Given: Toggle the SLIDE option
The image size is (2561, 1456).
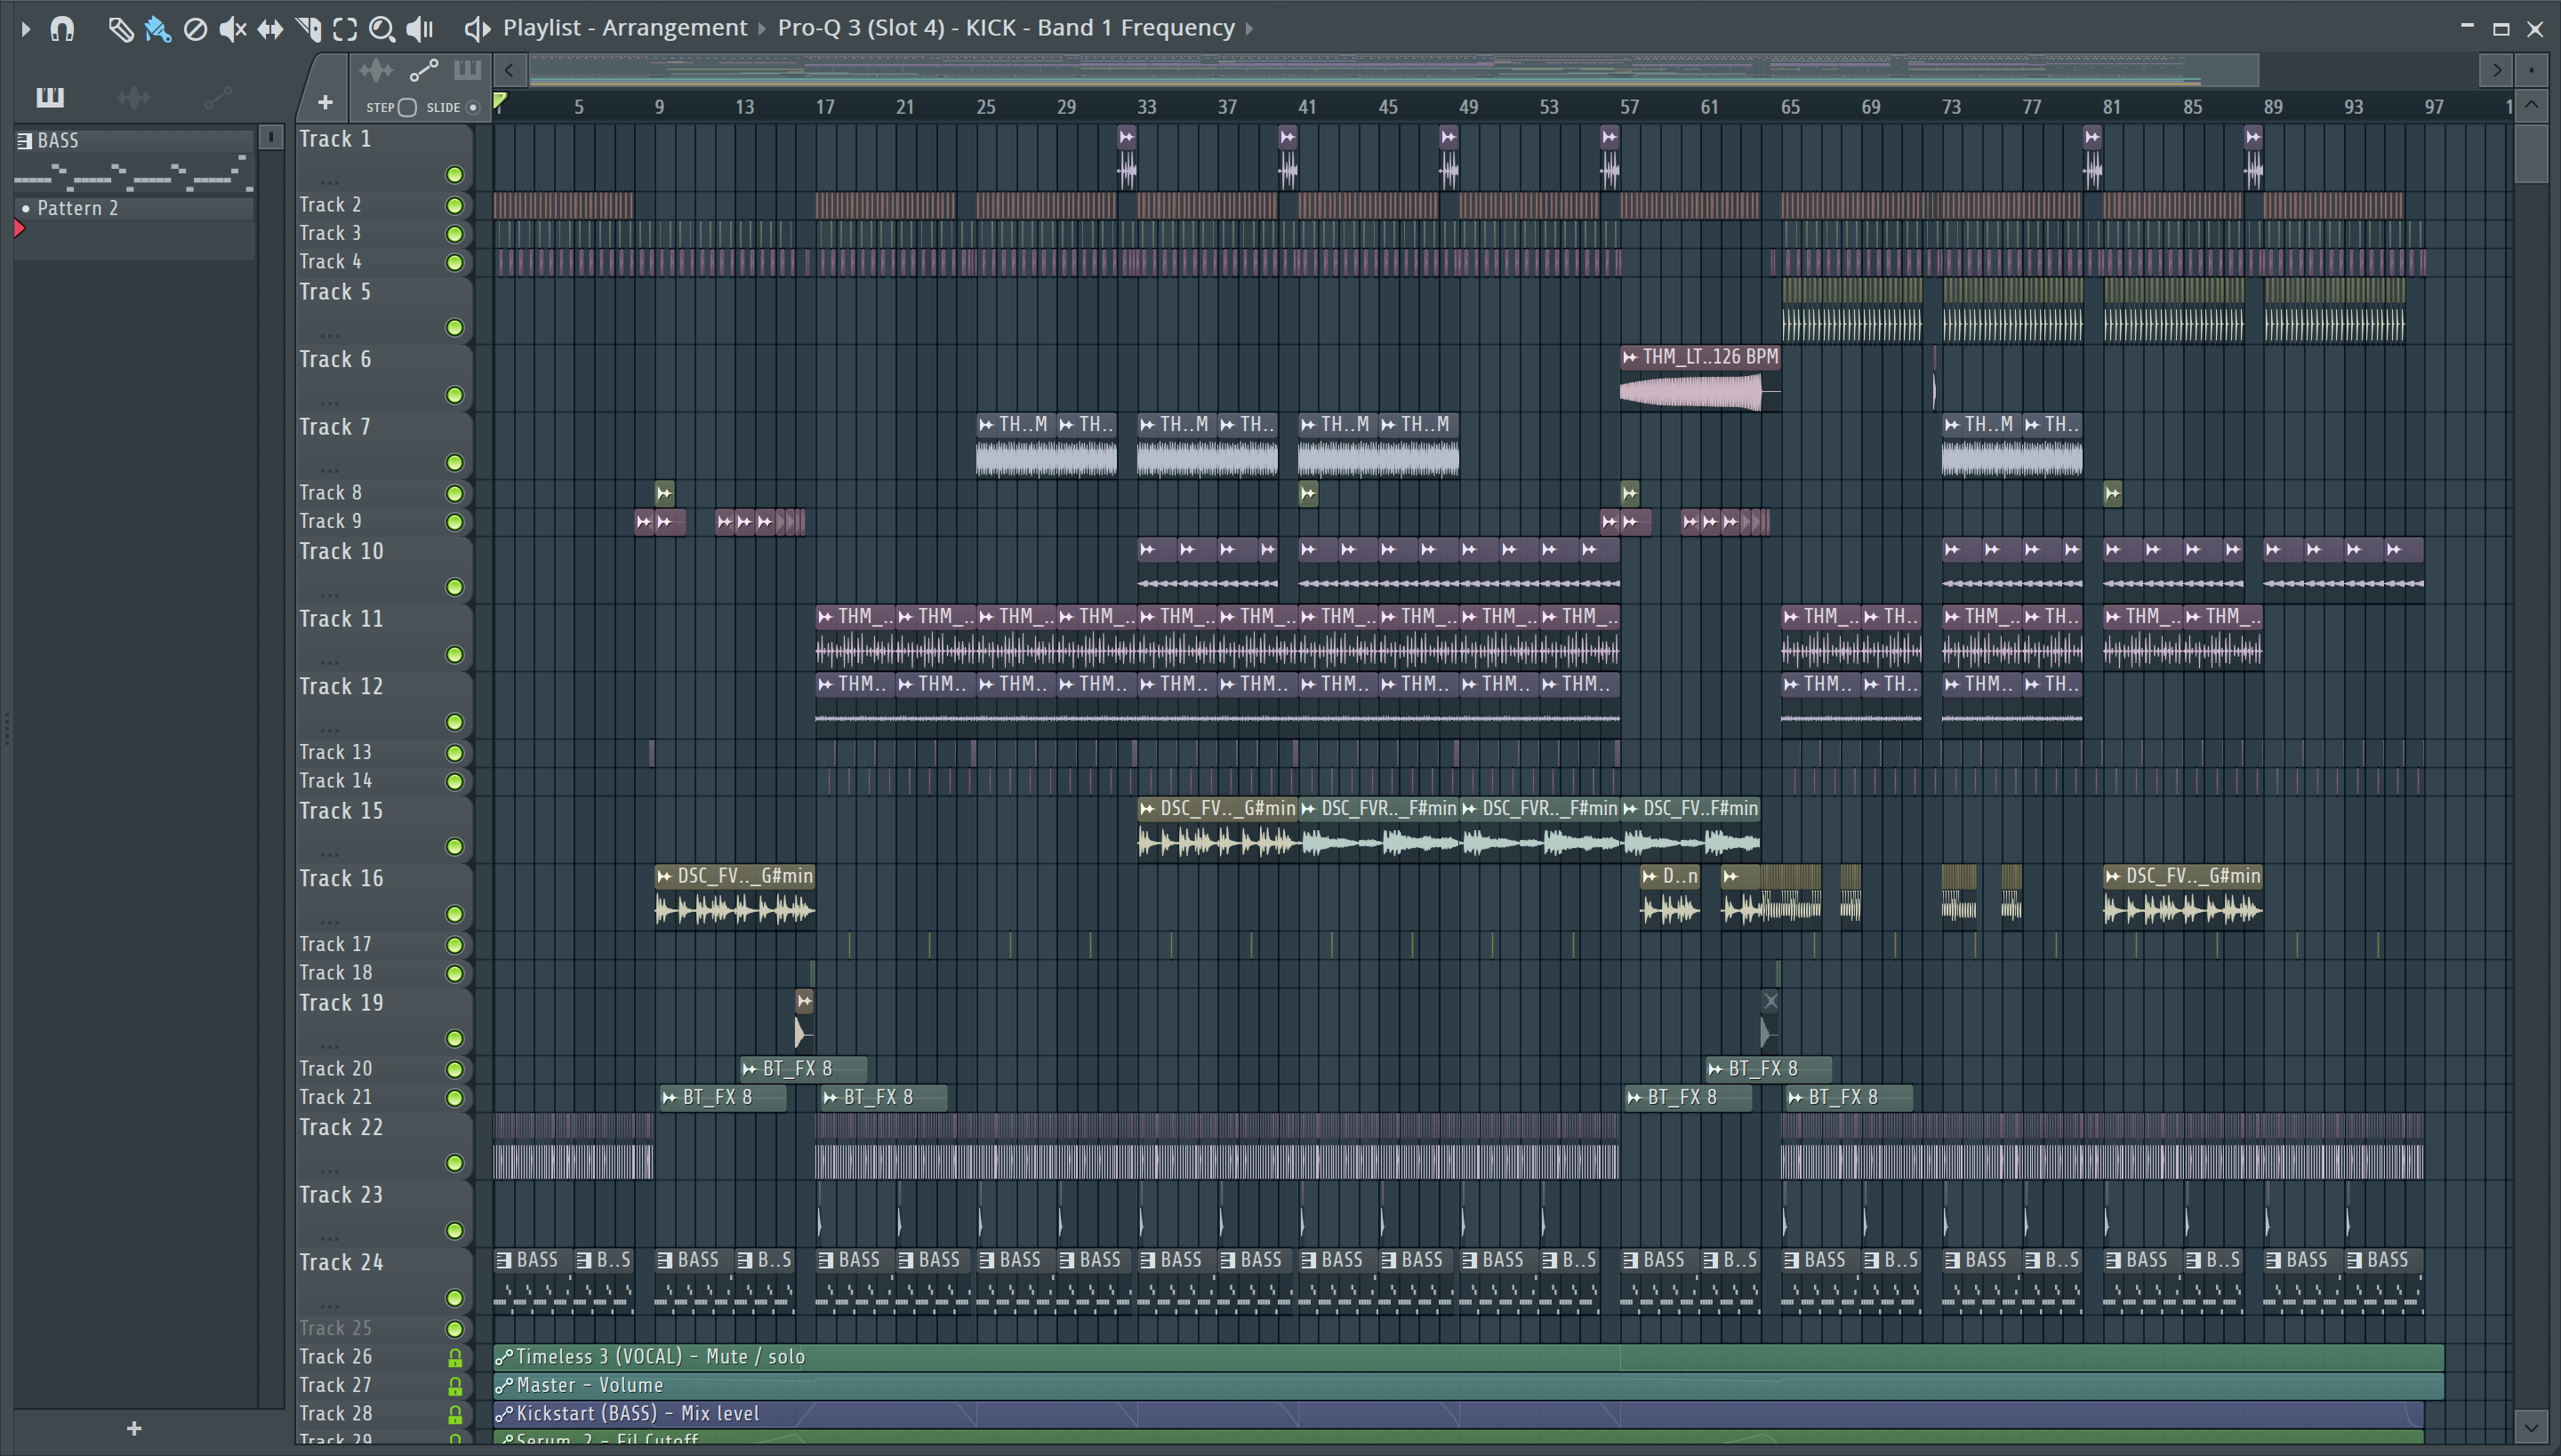Looking at the screenshot, I should tap(473, 107).
